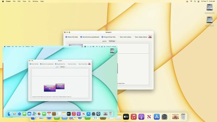This screenshot has height=122, width=217.
Task: Launch Music from the yellow desktop dock
Action: coord(134,117)
